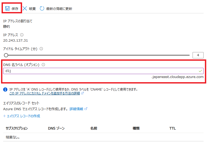Click the サブスクリプション column header
This screenshot has width=207, height=145.
pyautogui.click(x=17, y=128)
